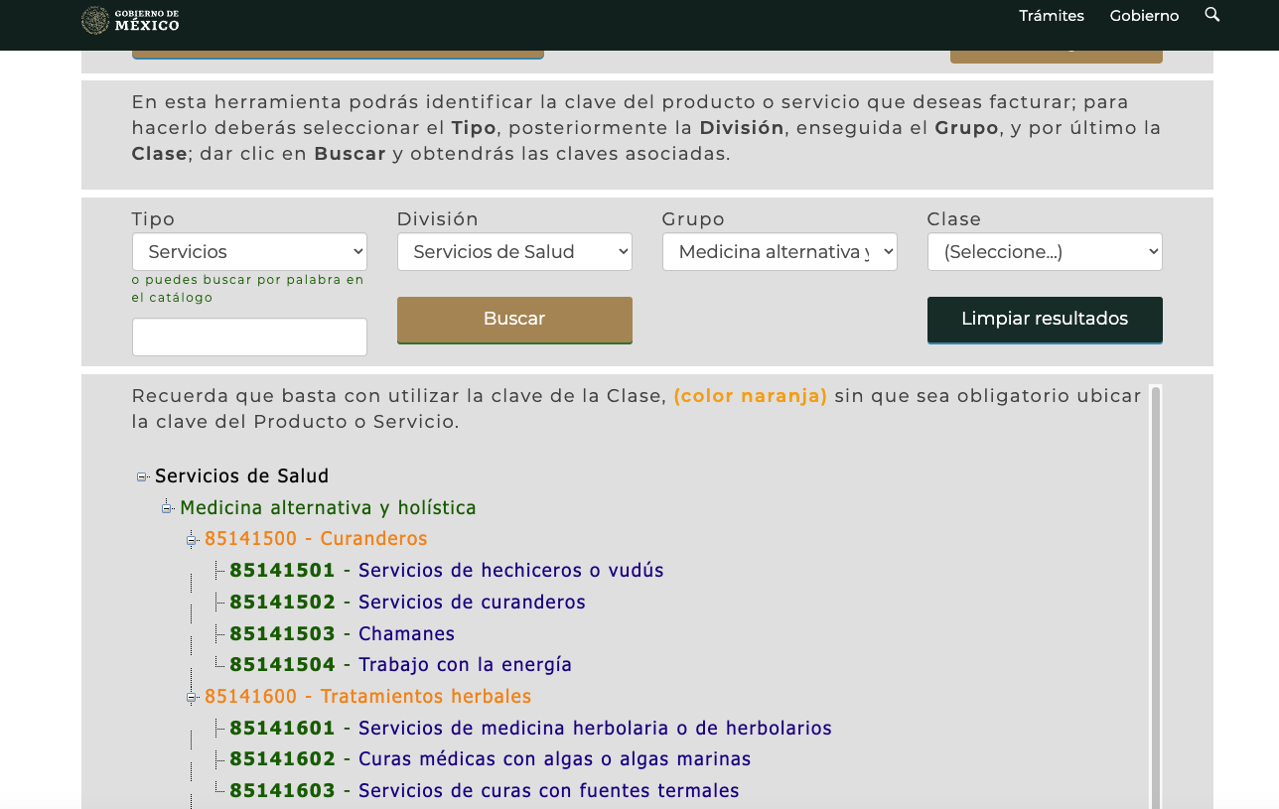Open the Tipo dropdown
The width and height of the screenshot is (1279, 809).
click(249, 252)
